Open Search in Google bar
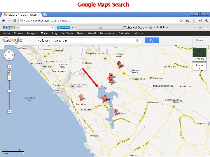 (19, 33)
